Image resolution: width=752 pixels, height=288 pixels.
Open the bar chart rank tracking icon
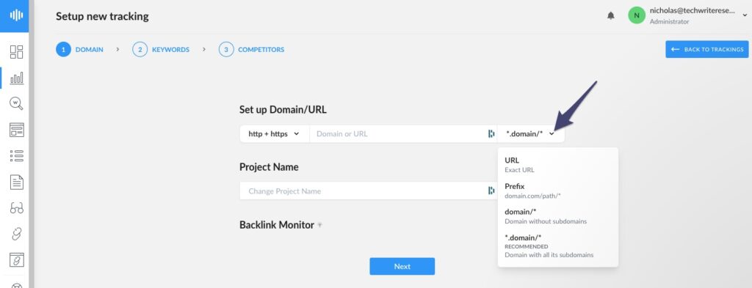coord(16,78)
